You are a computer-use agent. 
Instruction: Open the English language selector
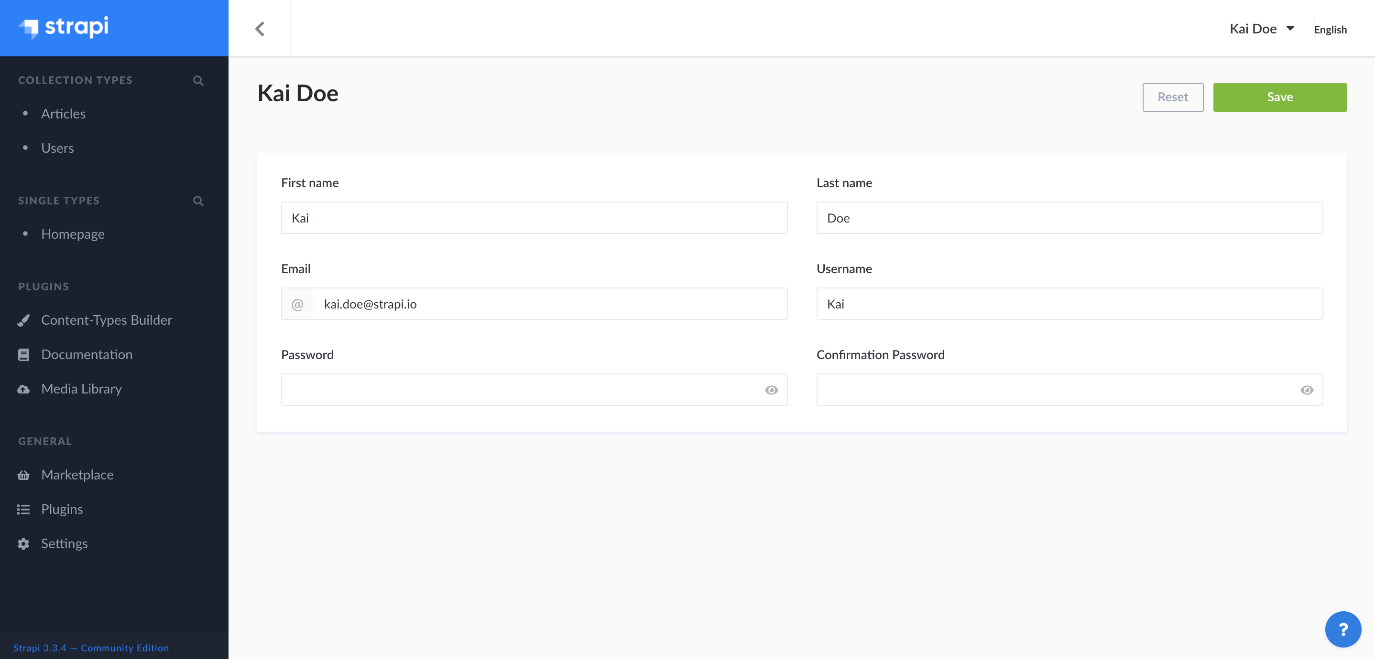(1330, 29)
